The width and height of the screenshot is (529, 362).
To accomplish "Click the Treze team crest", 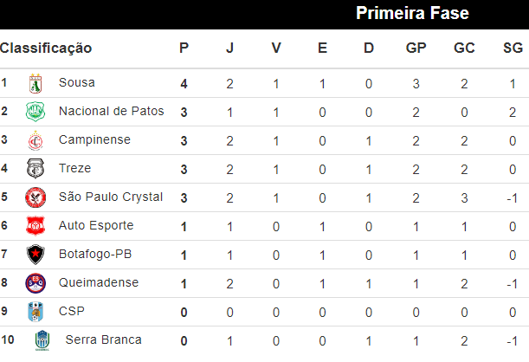I will 35,169.
